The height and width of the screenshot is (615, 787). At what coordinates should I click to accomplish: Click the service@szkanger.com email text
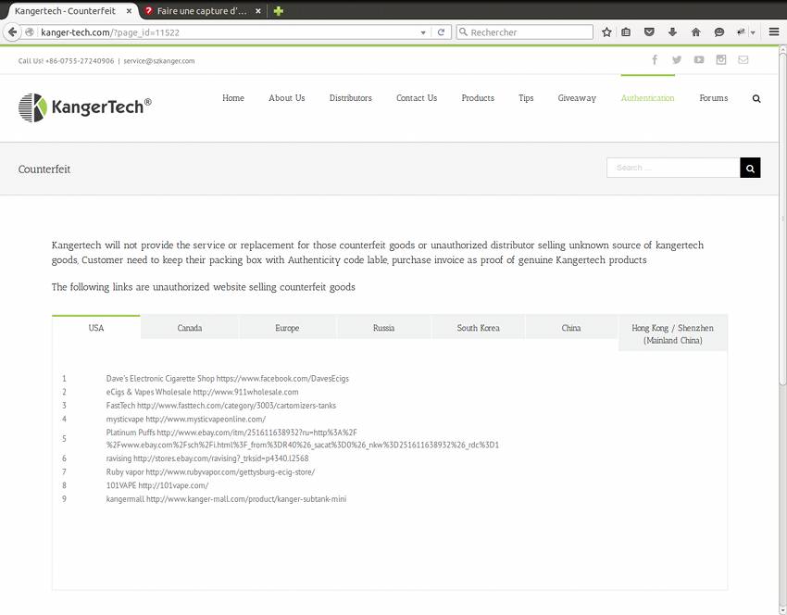coord(159,61)
